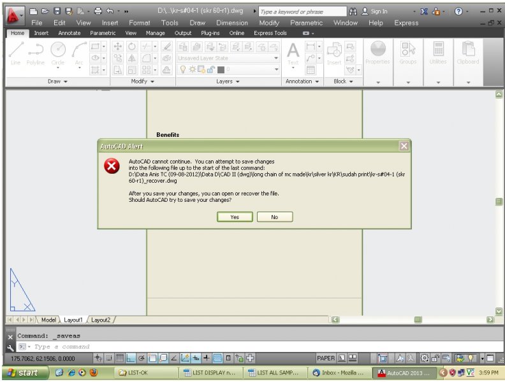The height and width of the screenshot is (382, 505).
Task: Click the wrench customize icon beside command line
Action: pos(10,348)
